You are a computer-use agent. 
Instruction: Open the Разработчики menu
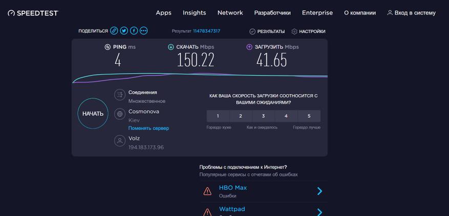272,13
